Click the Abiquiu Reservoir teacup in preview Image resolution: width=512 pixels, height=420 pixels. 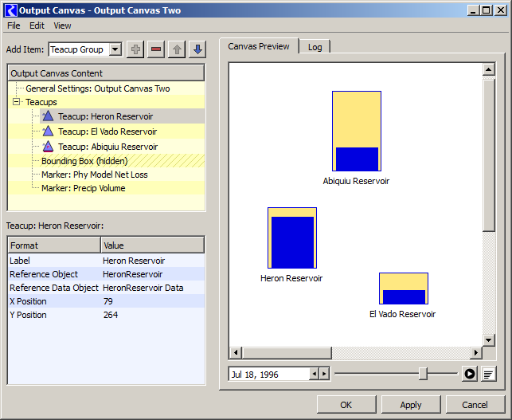click(x=357, y=131)
